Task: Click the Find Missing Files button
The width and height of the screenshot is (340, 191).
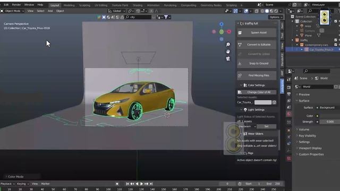Action: coord(257,75)
